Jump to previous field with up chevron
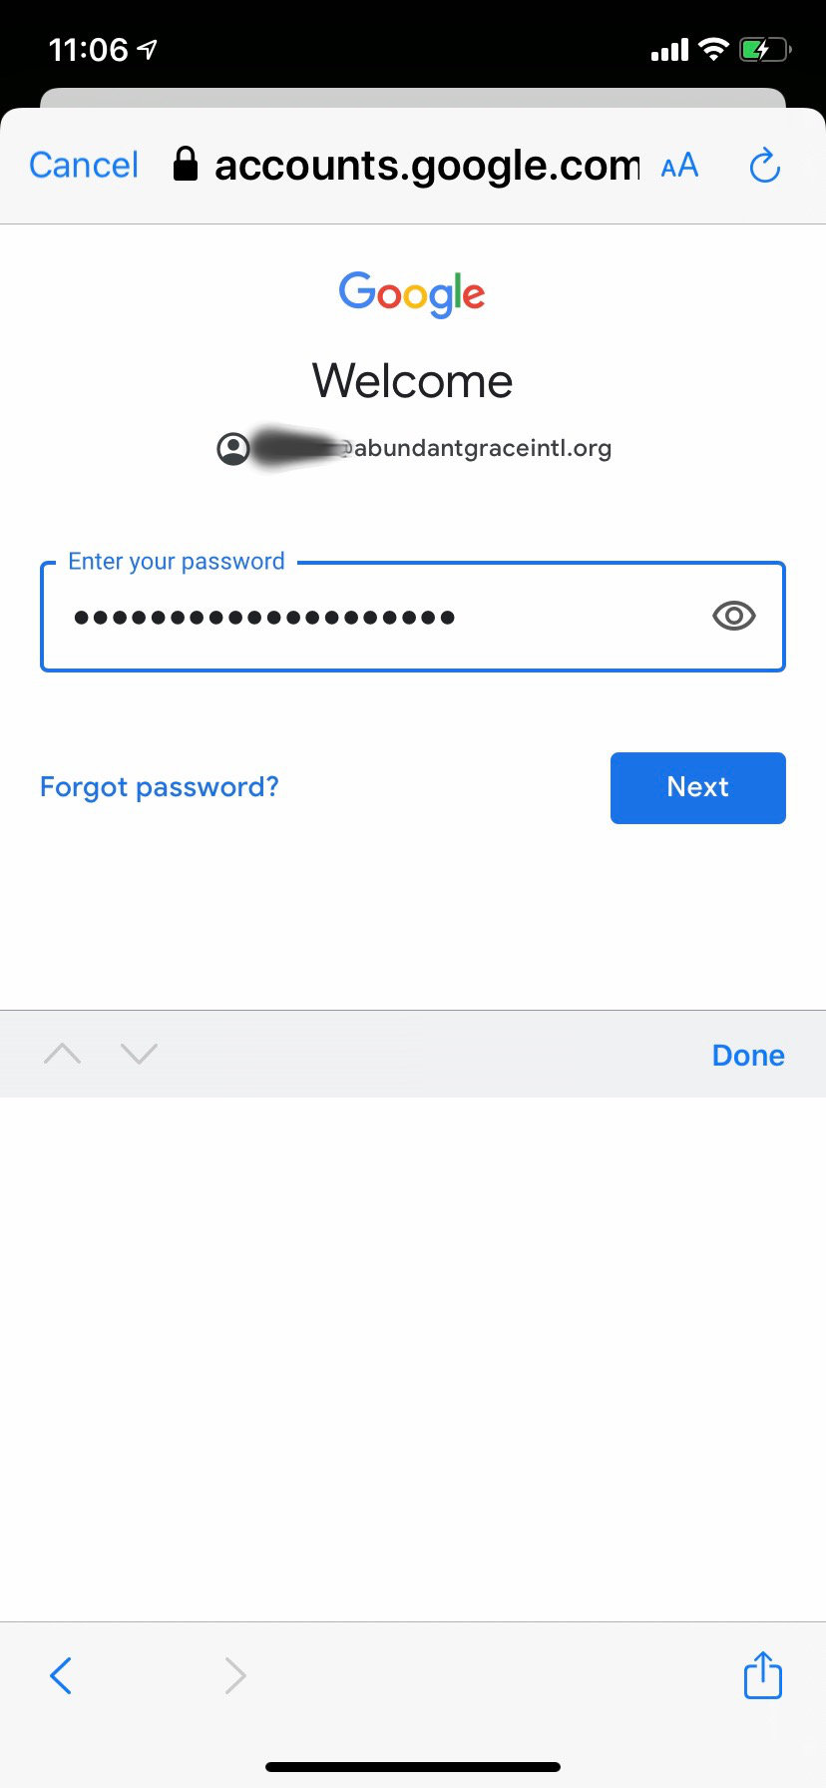The image size is (826, 1788). (x=63, y=1054)
